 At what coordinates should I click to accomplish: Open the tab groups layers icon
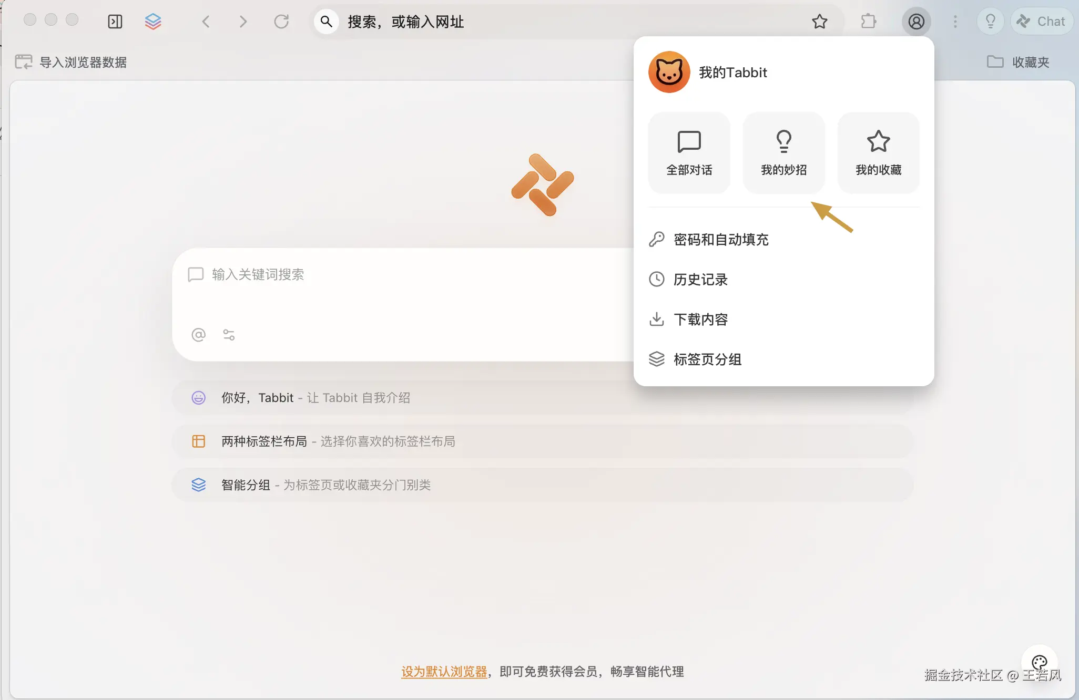[x=153, y=22]
